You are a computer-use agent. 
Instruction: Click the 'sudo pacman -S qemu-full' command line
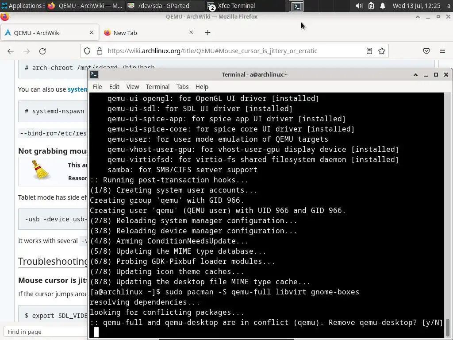(224, 292)
